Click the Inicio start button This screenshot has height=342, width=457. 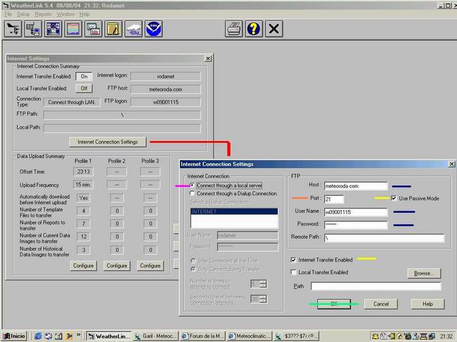click(15, 336)
